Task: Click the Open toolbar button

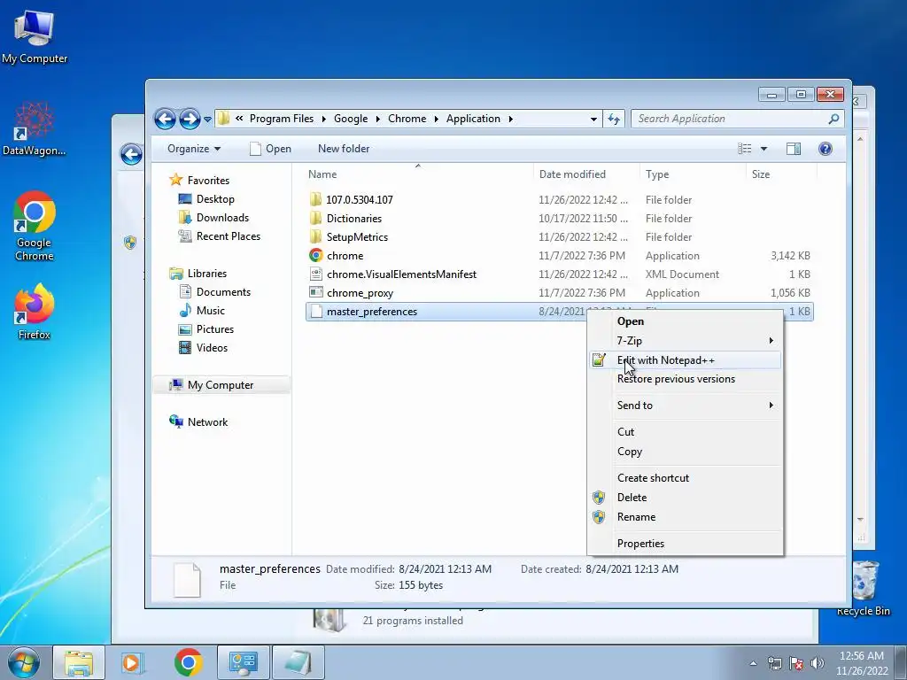Action: (x=270, y=149)
